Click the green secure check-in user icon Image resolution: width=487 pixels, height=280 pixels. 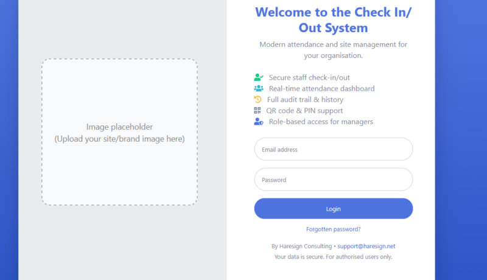tap(258, 77)
